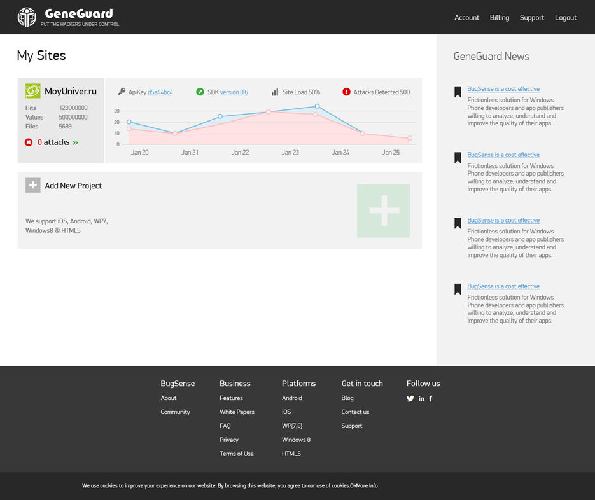Click the green SDK checkmark icon

[x=200, y=92]
